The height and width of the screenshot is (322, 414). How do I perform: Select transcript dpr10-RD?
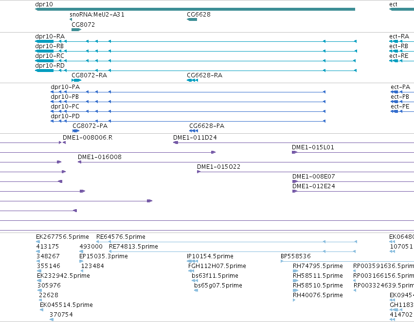pyautogui.click(x=196, y=71)
